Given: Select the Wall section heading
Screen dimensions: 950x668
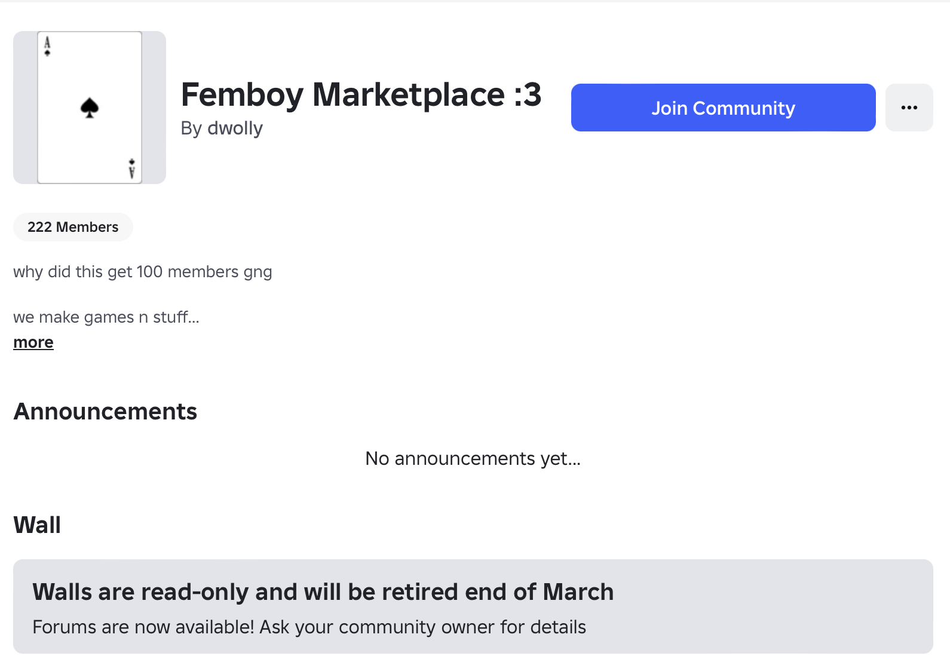Looking at the screenshot, I should click(x=37, y=525).
